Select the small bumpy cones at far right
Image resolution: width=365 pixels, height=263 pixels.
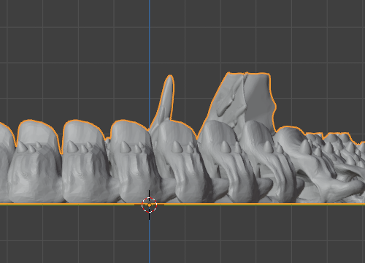click(341, 148)
